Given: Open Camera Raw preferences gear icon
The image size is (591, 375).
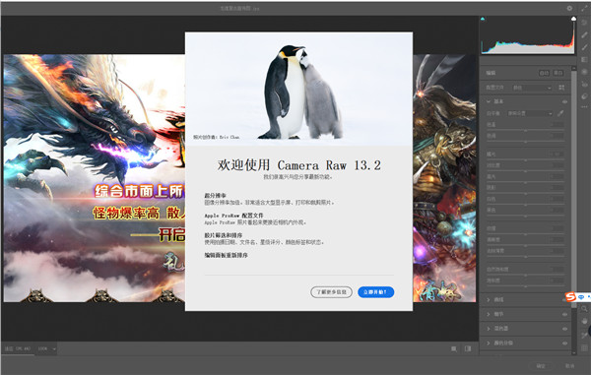Looking at the screenshot, I should [x=569, y=8].
